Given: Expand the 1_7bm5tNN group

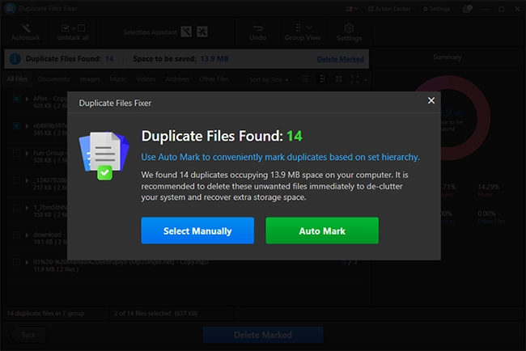Looking at the screenshot, I should (27, 208).
